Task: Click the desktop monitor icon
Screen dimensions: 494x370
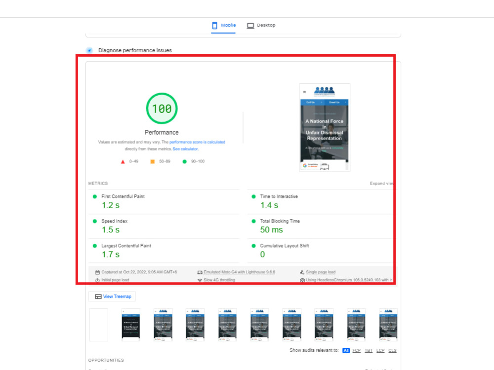Action: pyautogui.click(x=250, y=26)
